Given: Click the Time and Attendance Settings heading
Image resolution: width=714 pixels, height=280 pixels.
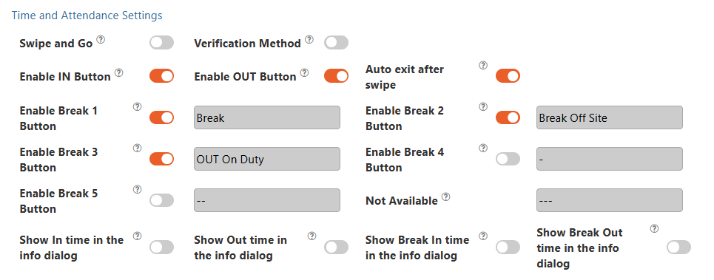Looking at the screenshot, I should [87, 16].
